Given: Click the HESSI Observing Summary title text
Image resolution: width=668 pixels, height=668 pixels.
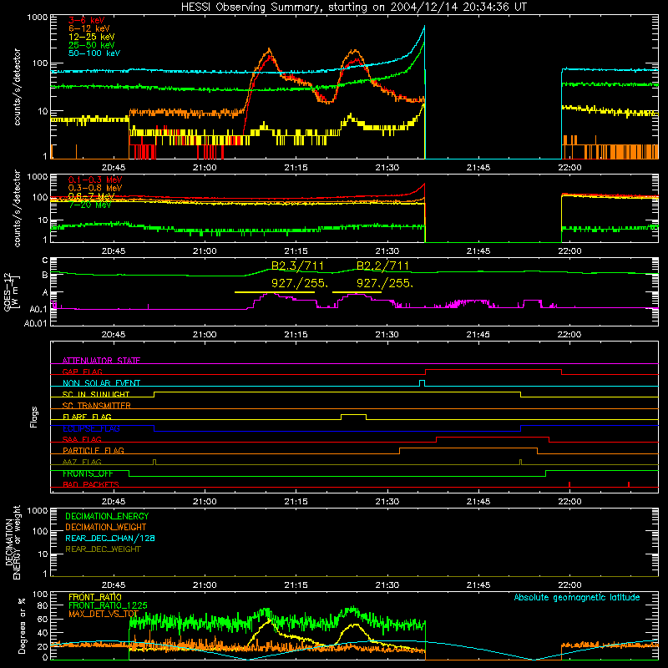Looking at the screenshot, I should [x=353, y=8].
